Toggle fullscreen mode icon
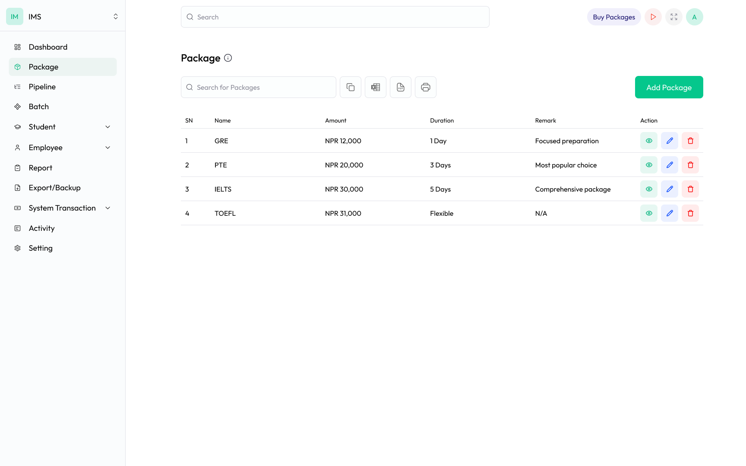The width and height of the screenshot is (746, 466). point(674,17)
